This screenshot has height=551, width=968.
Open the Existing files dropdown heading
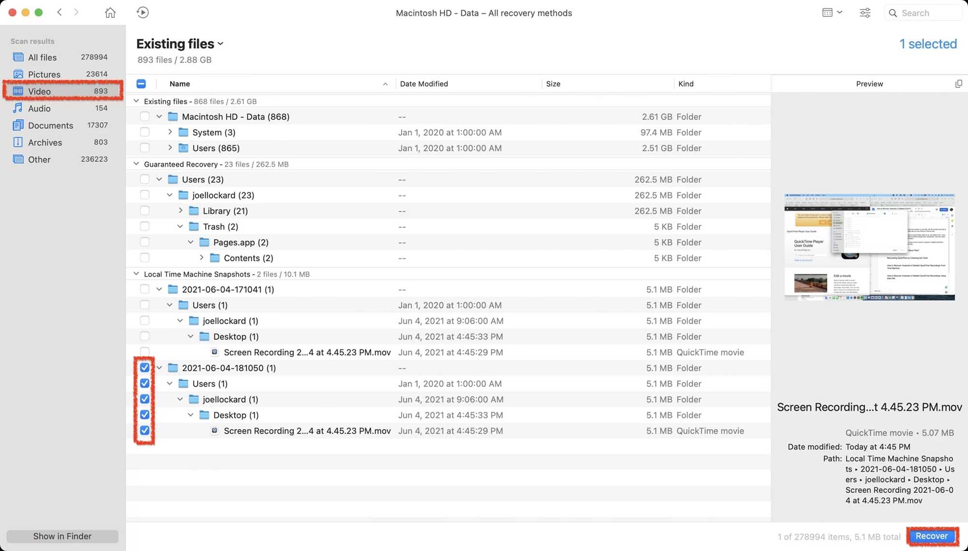point(180,44)
